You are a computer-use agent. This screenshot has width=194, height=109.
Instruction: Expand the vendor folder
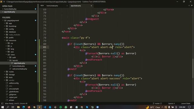pyautogui.click(x=5, y=80)
